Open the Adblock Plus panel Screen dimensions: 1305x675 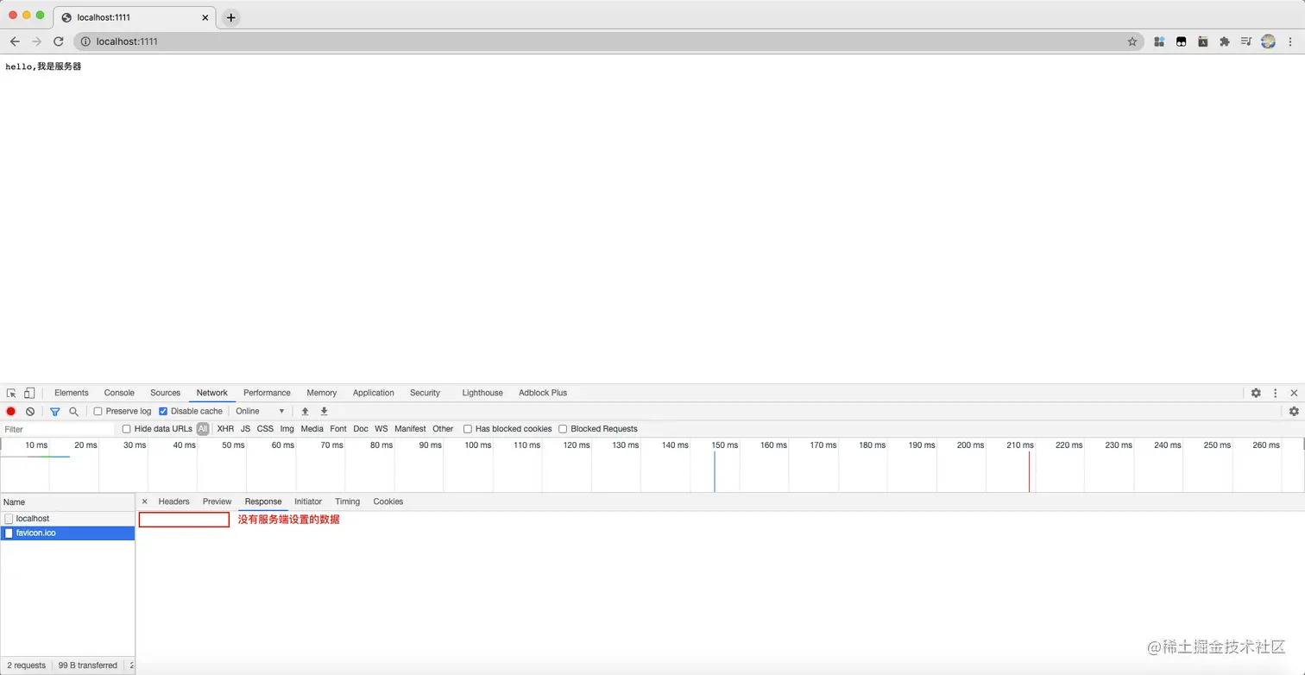pyautogui.click(x=543, y=393)
